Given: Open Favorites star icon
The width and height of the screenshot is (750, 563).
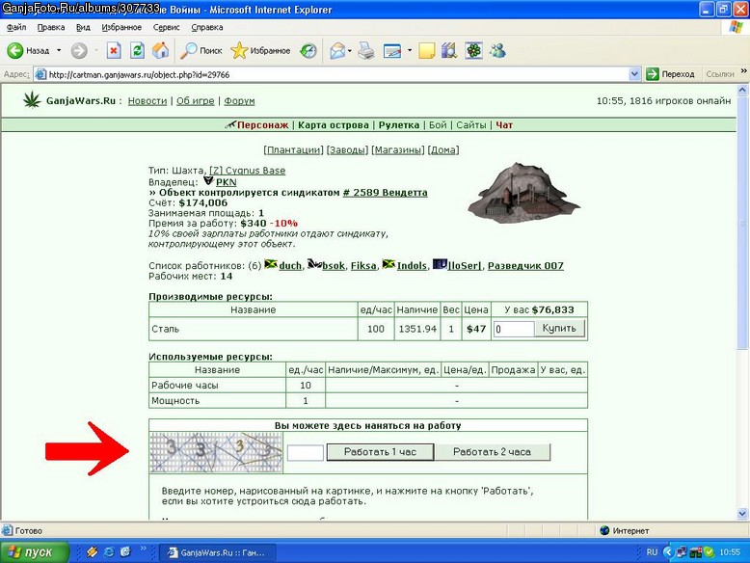Looking at the screenshot, I should (x=239, y=50).
